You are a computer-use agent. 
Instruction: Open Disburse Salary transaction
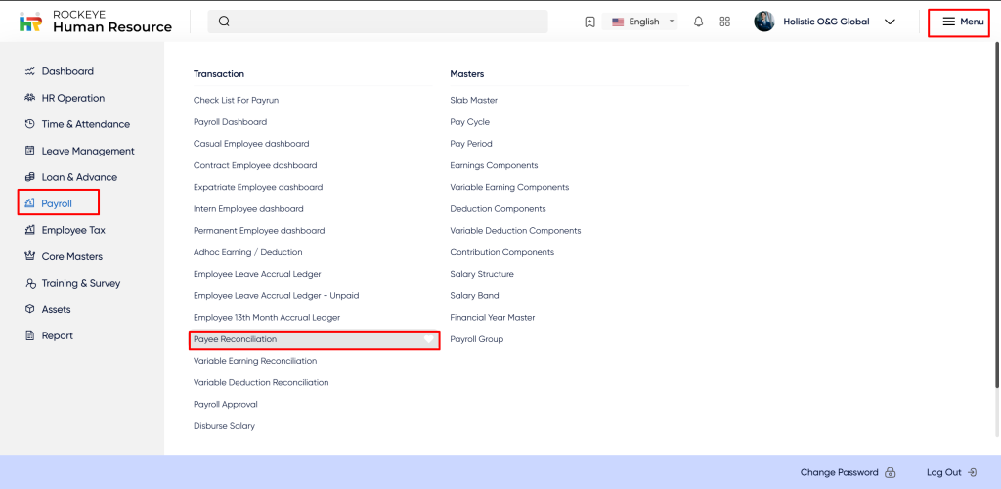tap(224, 426)
